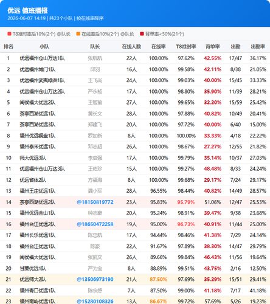Click the 优远 值班播报 title
270x304 pixels.
(27, 10)
